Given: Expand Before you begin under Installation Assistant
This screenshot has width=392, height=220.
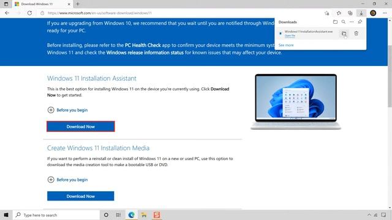Looking at the screenshot, I should point(67,110).
